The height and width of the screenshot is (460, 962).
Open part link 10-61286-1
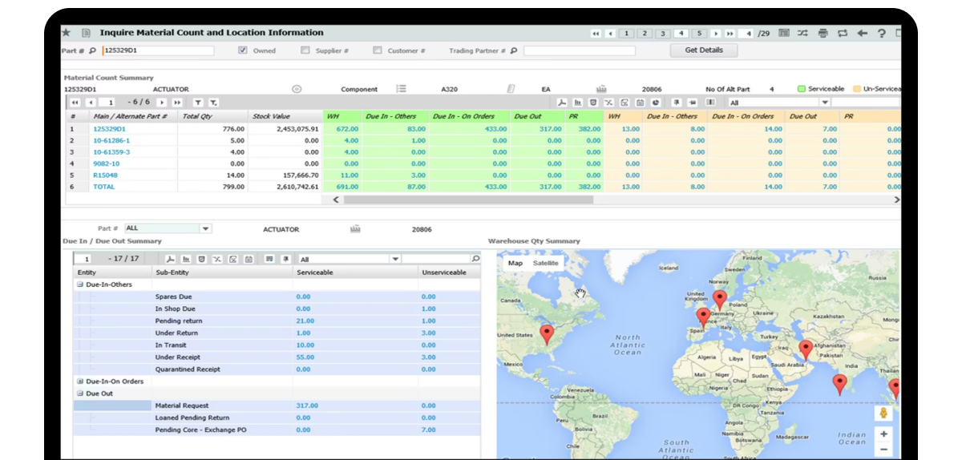click(x=111, y=140)
